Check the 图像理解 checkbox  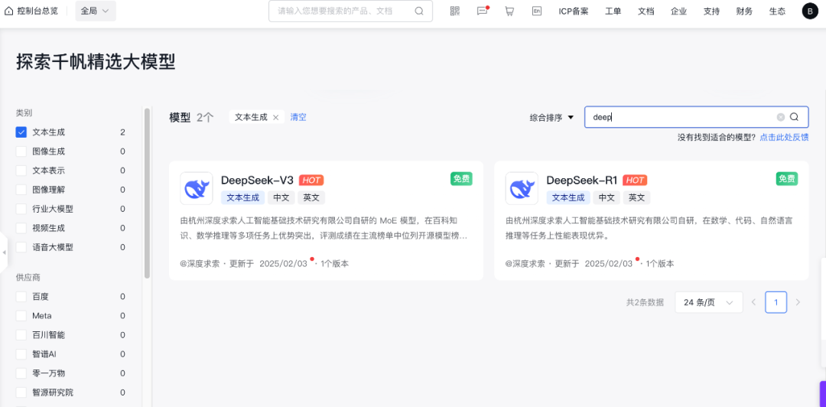[x=21, y=190]
